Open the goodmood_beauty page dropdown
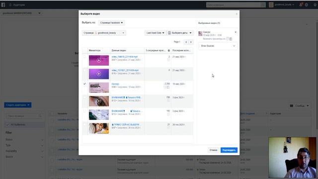This screenshot has height=179, width=318. pos(104,33)
